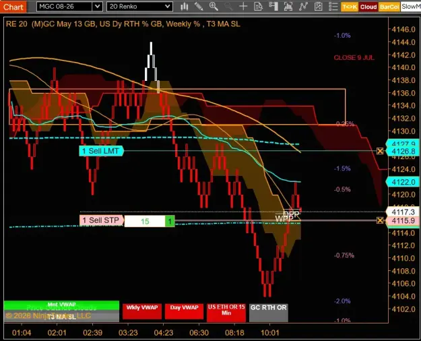The height and width of the screenshot is (341, 421).
Task: Expand the MGC 08-26 instrument dropdown arrow
Action: [98, 7]
